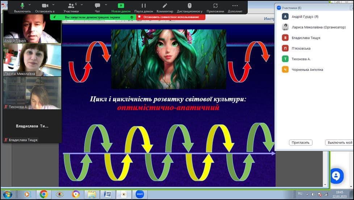
Task: Click the Пригласить invite button
Action: point(300,143)
